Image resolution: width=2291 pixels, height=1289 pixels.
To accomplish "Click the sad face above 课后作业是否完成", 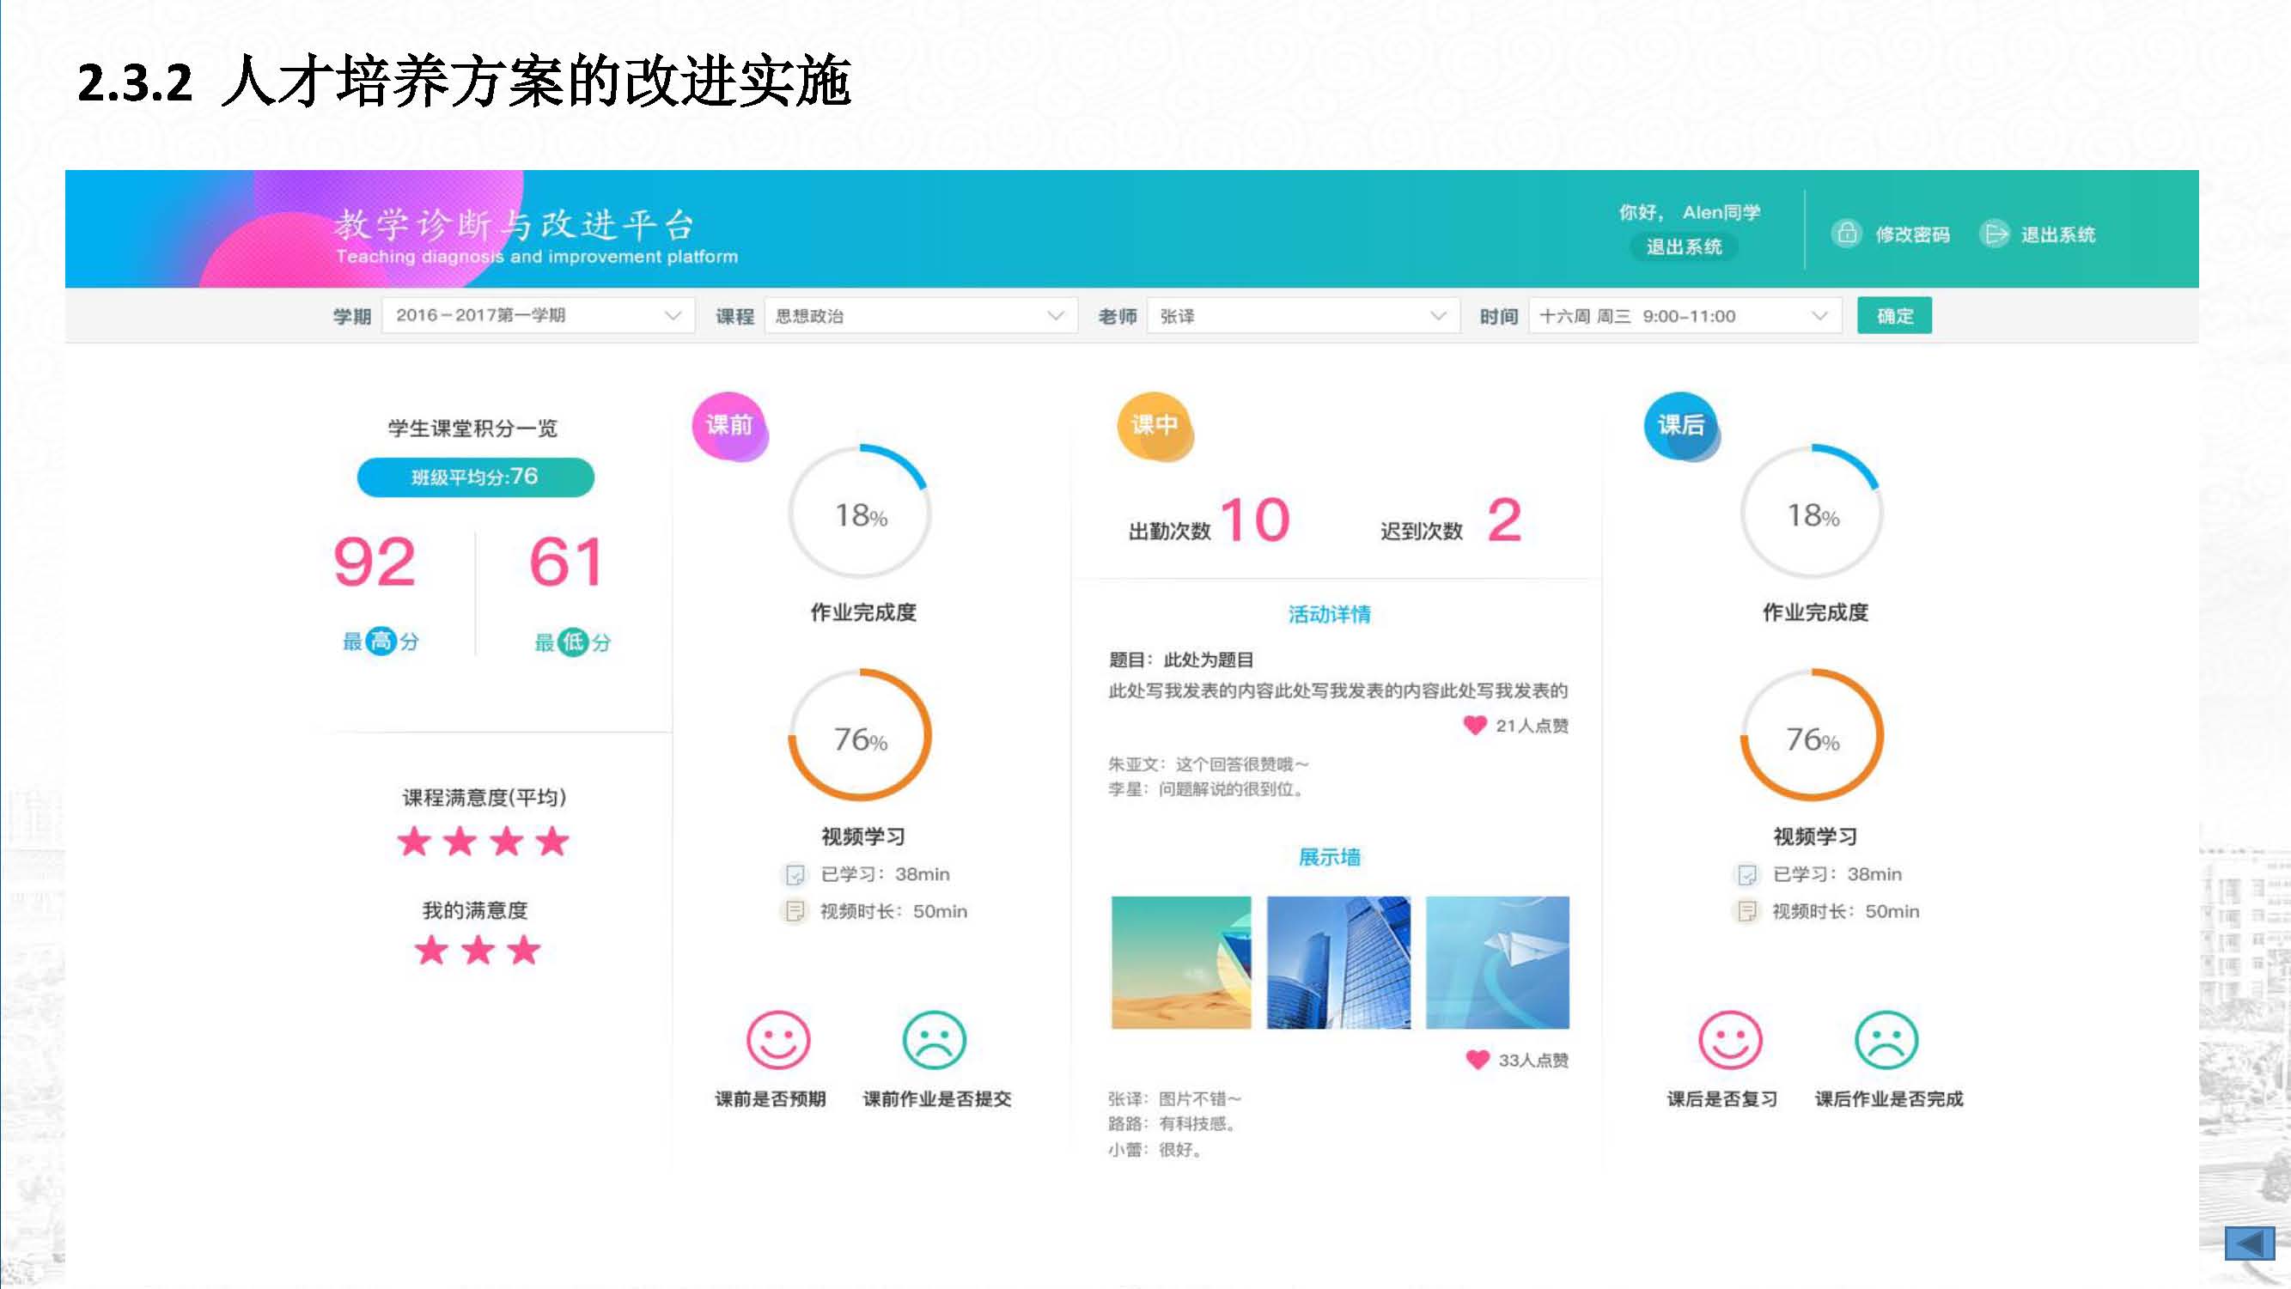I will coord(1886,1039).
